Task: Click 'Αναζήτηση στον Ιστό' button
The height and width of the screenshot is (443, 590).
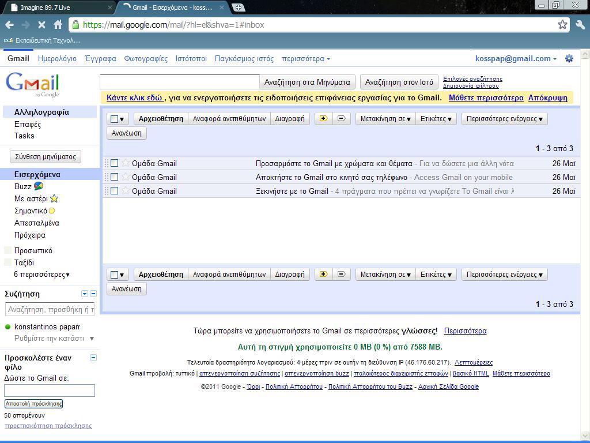Action: tap(399, 82)
